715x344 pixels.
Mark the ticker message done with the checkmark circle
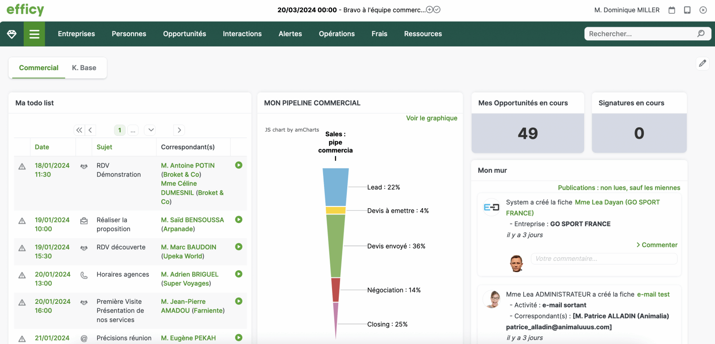pyautogui.click(x=437, y=9)
